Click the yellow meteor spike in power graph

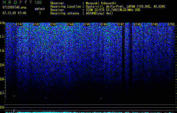point(14,111)
